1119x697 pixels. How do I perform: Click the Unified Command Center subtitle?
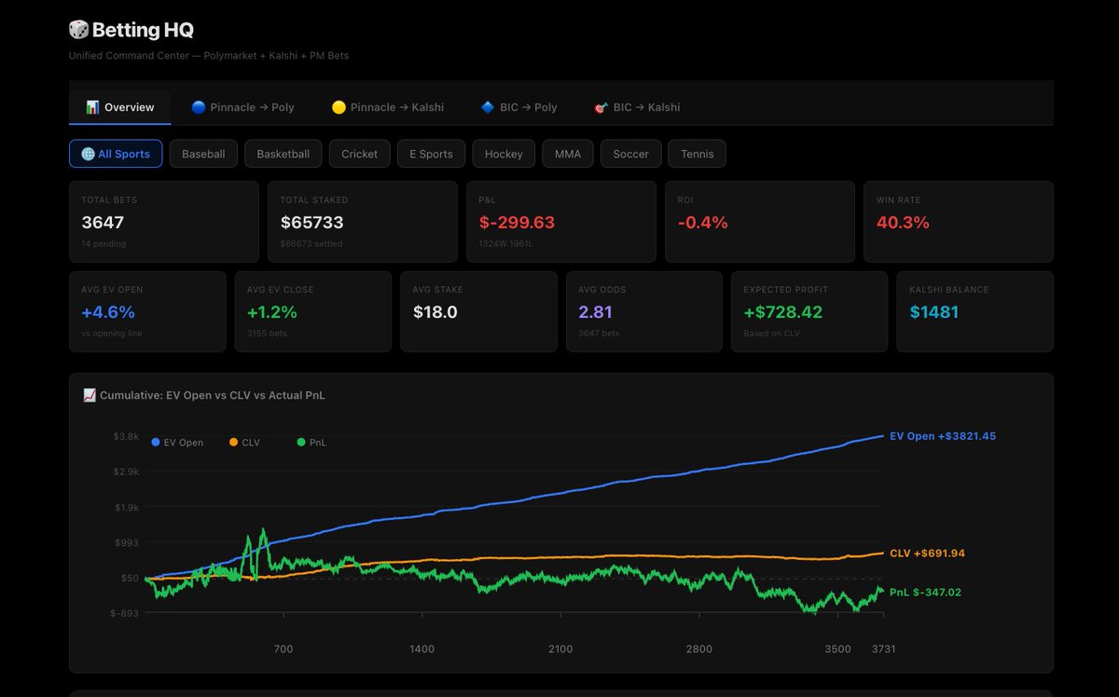click(209, 56)
